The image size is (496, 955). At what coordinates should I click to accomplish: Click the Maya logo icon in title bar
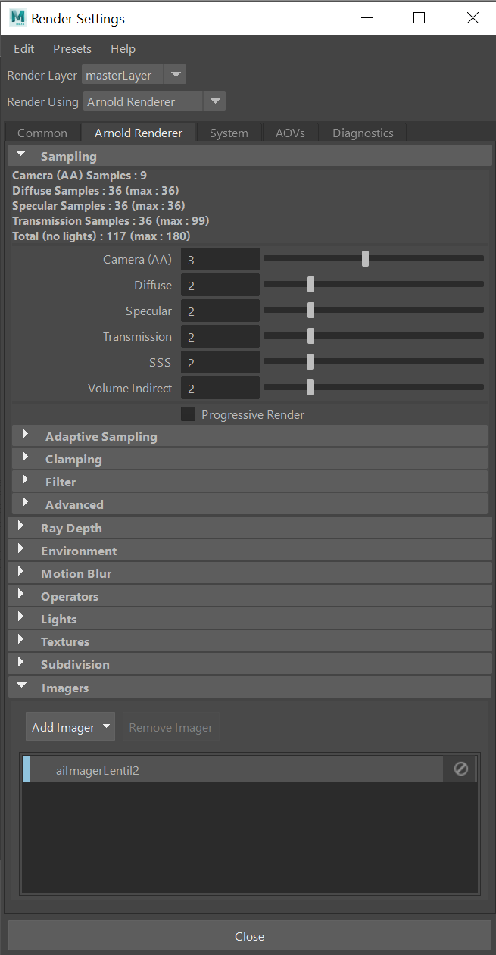pyautogui.click(x=17, y=18)
